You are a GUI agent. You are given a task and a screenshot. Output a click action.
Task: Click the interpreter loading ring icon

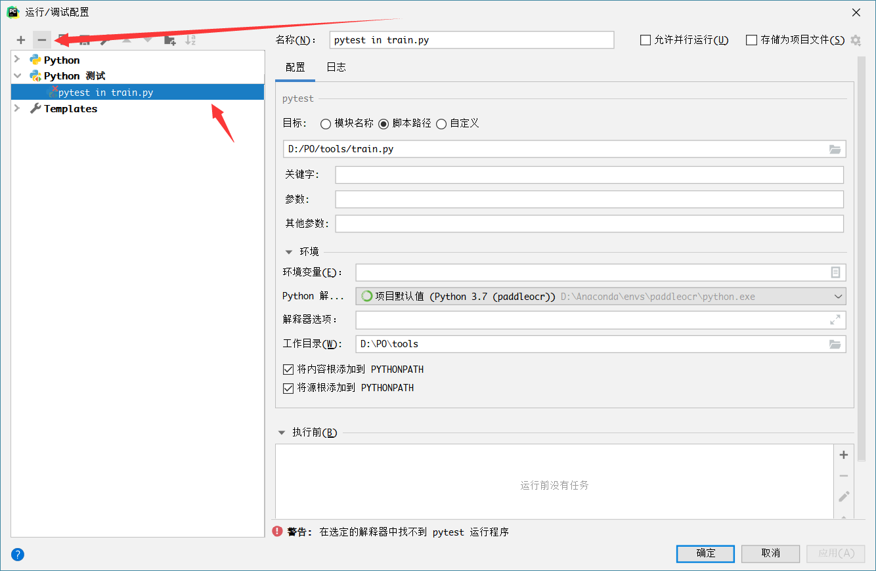[367, 296]
